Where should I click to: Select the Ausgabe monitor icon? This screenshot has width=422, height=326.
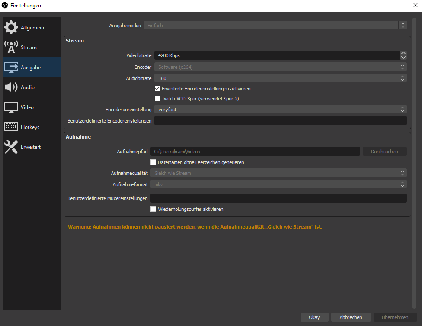click(x=11, y=68)
